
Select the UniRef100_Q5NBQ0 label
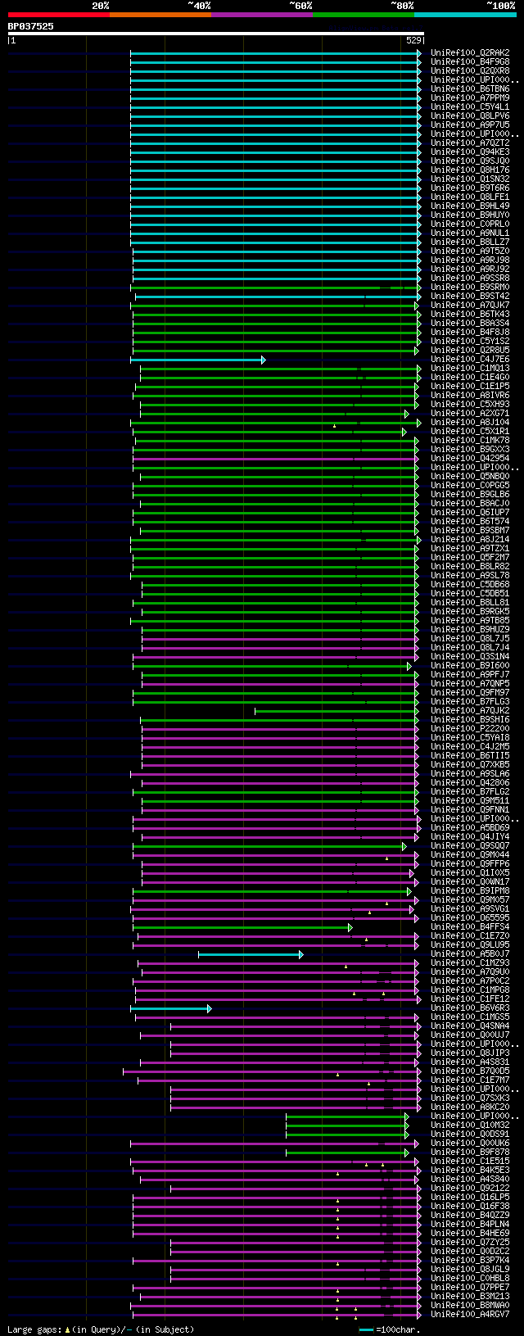[x=470, y=477]
